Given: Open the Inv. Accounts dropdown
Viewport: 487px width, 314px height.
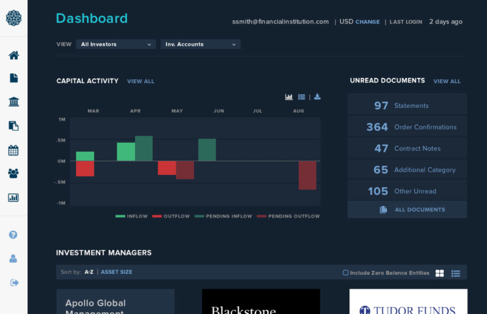Looking at the screenshot, I should [x=200, y=44].
